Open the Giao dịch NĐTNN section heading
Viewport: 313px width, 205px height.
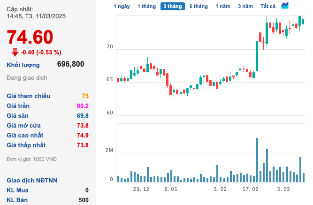(32, 181)
